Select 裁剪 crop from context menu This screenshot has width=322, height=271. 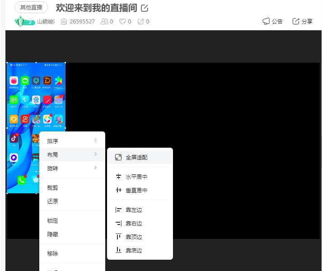[53, 188]
